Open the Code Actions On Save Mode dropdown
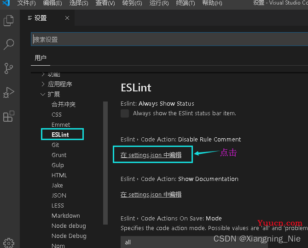Screen dimensions: 308x248 (x=194, y=242)
